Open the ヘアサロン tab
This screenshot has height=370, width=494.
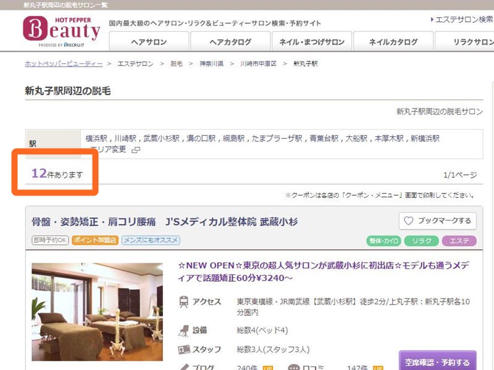click(x=148, y=42)
